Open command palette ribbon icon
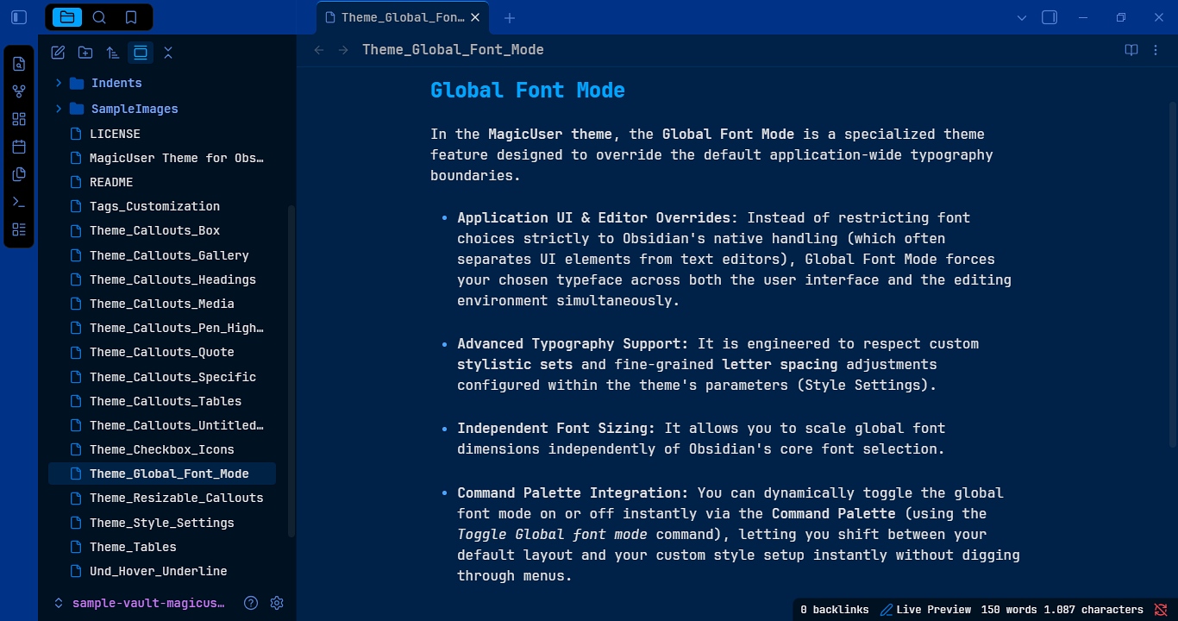Screen dimensions: 1178x621 click(19, 202)
